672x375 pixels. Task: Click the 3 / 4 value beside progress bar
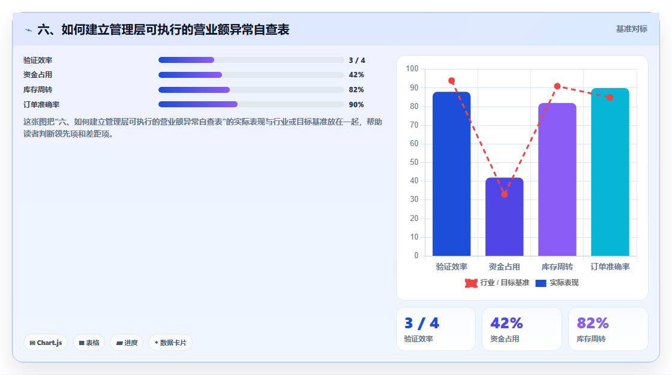click(357, 61)
